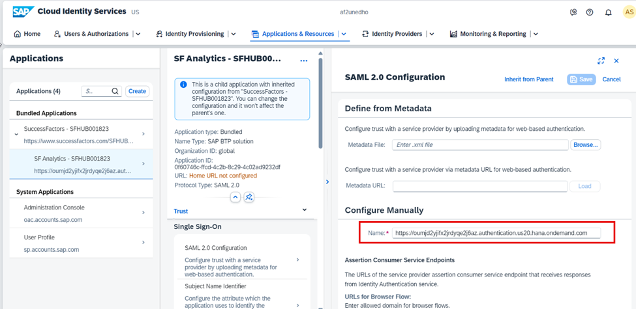Collapse the SuccessFactors - SFHUB001823 tree node
Image resolution: width=636 pixels, height=309 pixels.
pyautogui.click(x=16, y=134)
